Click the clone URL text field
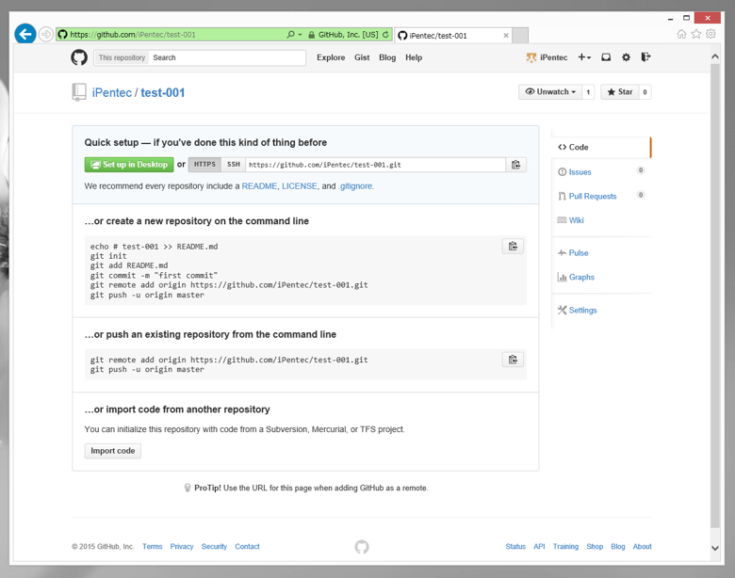Viewport: 735px width, 578px height. click(x=375, y=165)
